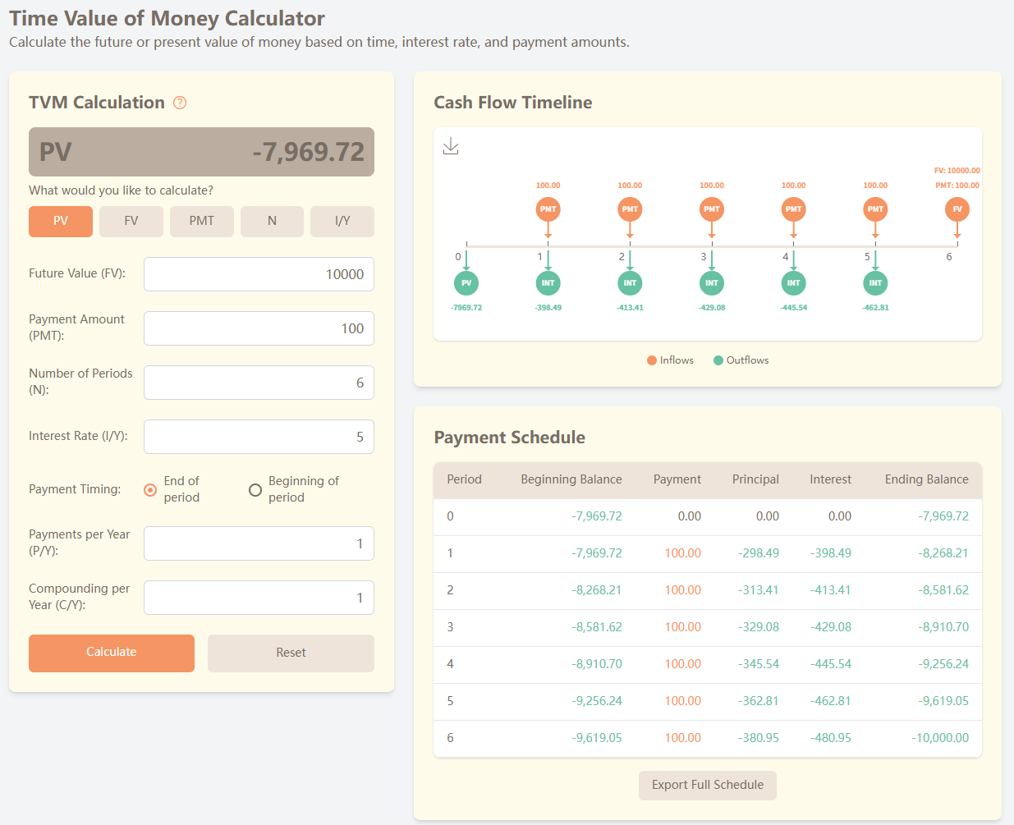
Task: Click the download chart icon above the timeline
Action: (x=450, y=145)
